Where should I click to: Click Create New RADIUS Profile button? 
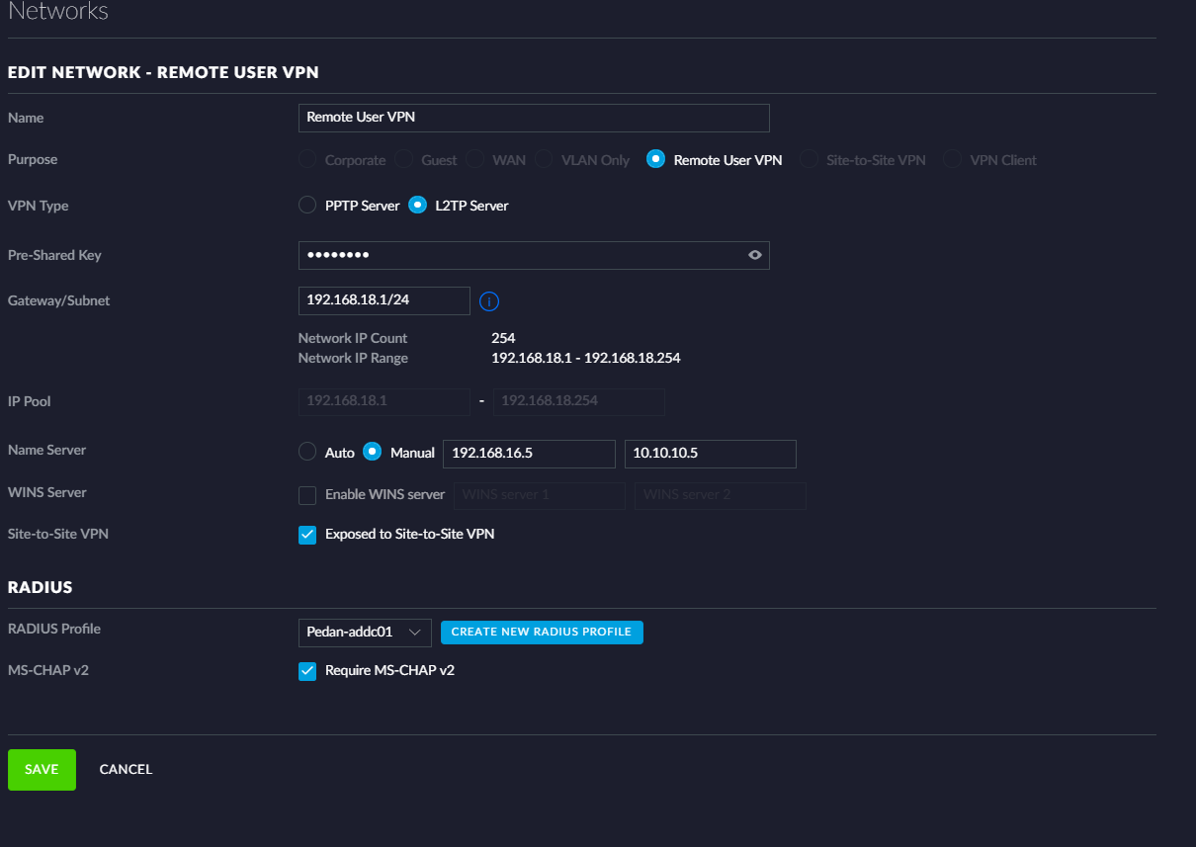541,632
